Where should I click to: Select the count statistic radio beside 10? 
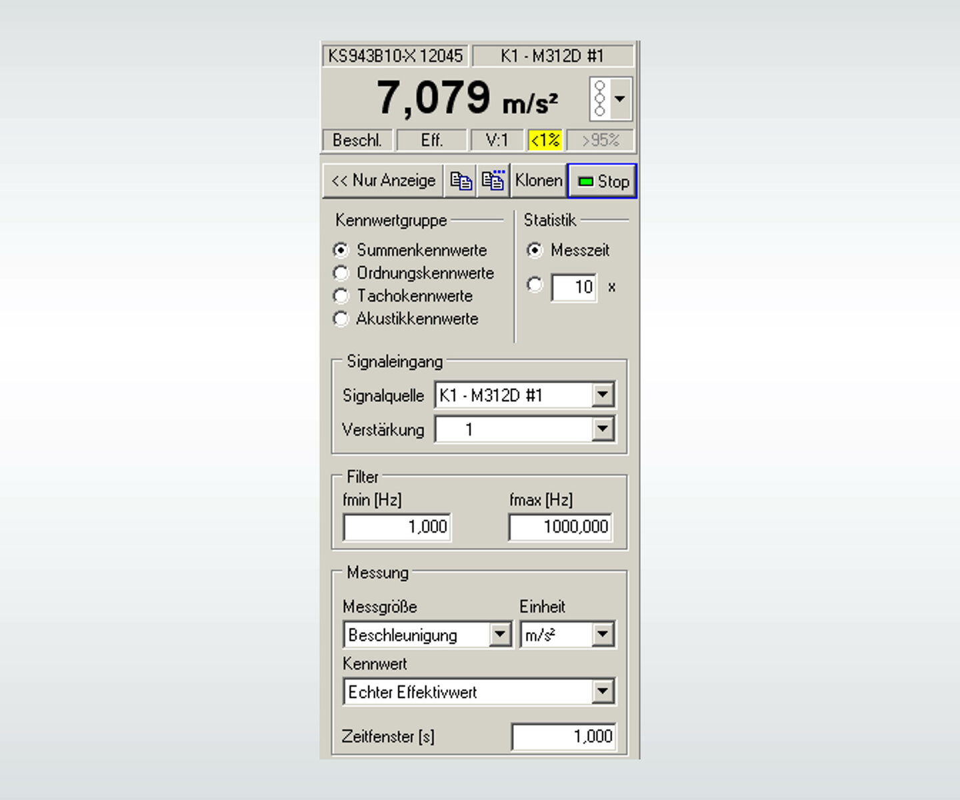point(535,285)
